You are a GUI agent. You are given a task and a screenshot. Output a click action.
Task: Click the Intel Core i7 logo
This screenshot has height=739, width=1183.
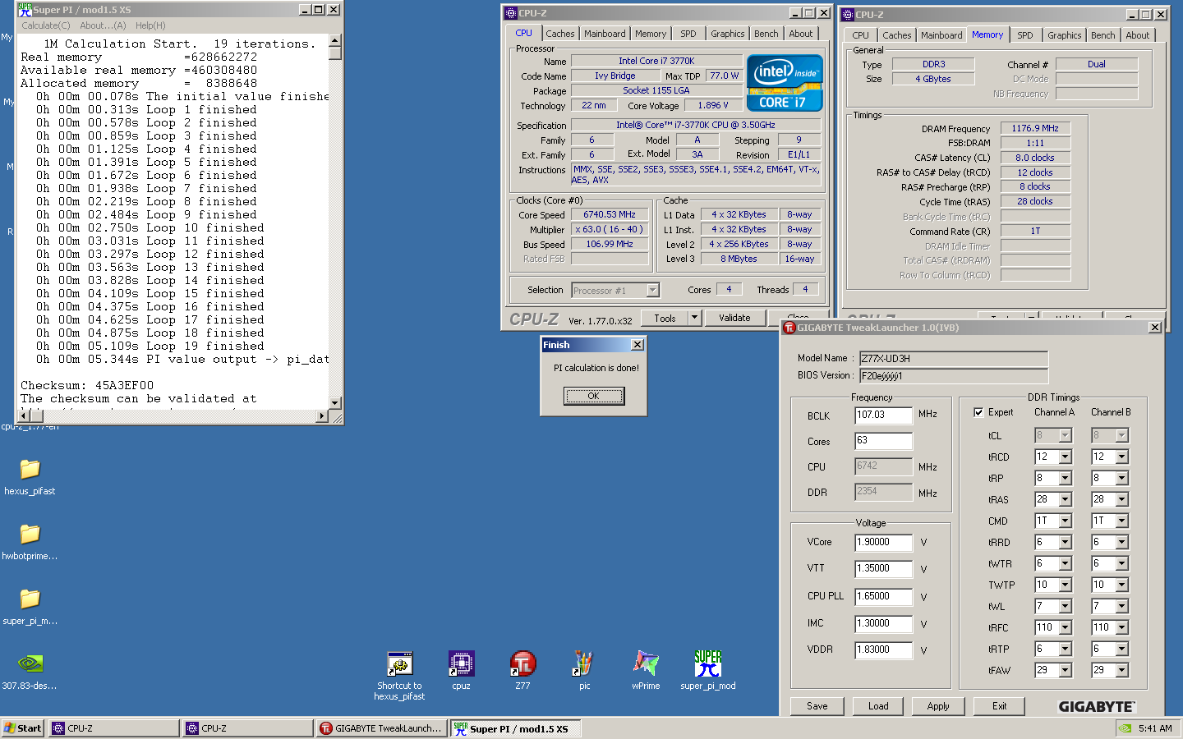[x=784, y=84]
